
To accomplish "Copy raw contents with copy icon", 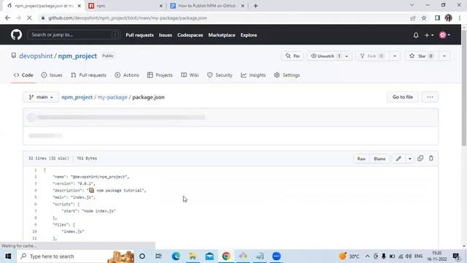I will click(x=420, y=159).
